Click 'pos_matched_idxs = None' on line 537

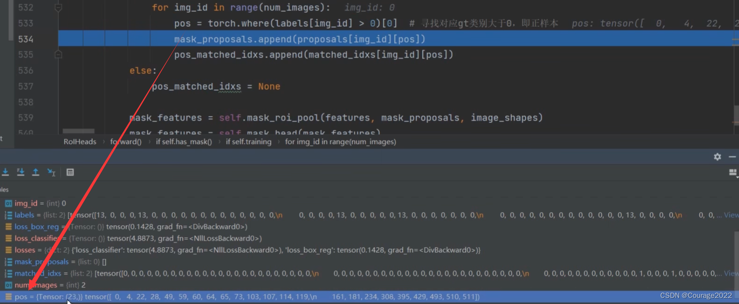point(216,87)
